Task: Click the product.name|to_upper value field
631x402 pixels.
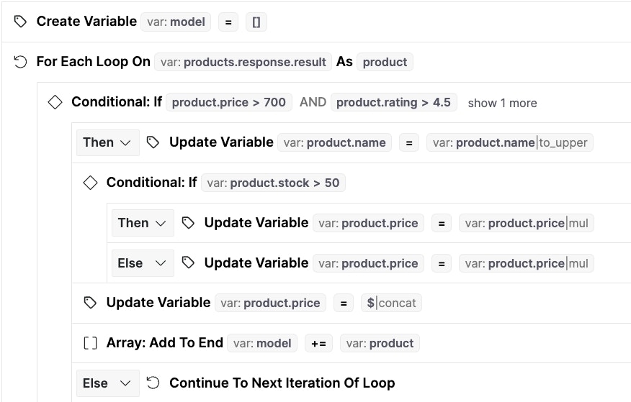Action: pyautogui.click(x=510, y=142)
